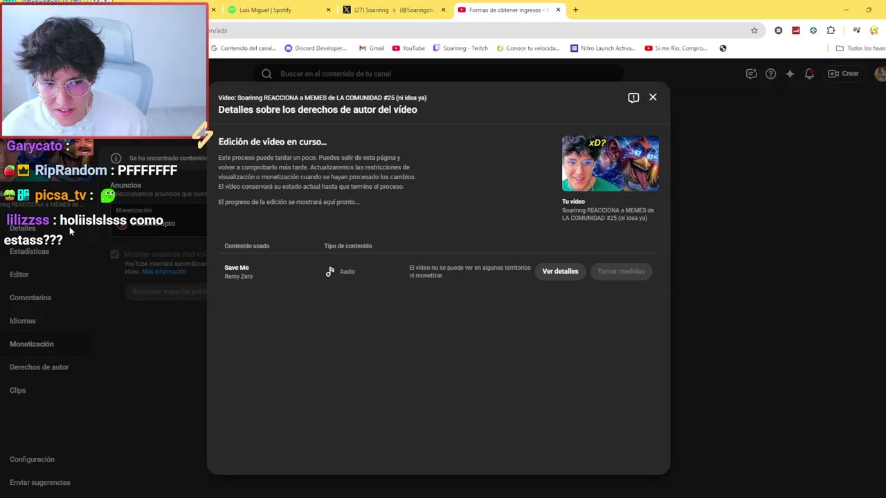Open the Contenido del canal bookmark
Image resolution: width=886 pixels, height=498 pixels.
coord(244,48)
